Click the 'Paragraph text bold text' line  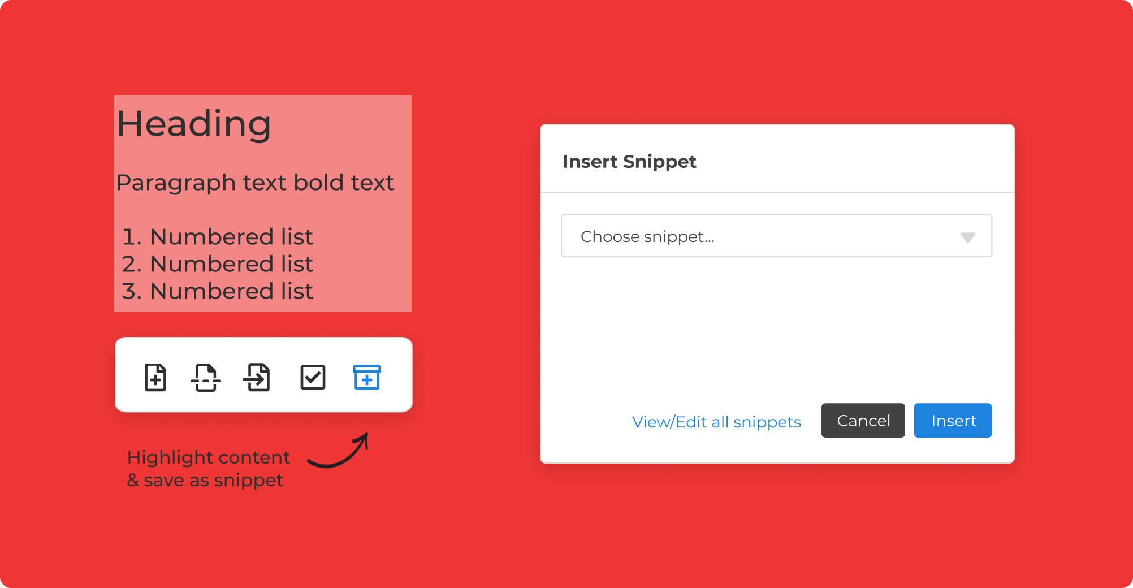[x=255, y=183]
